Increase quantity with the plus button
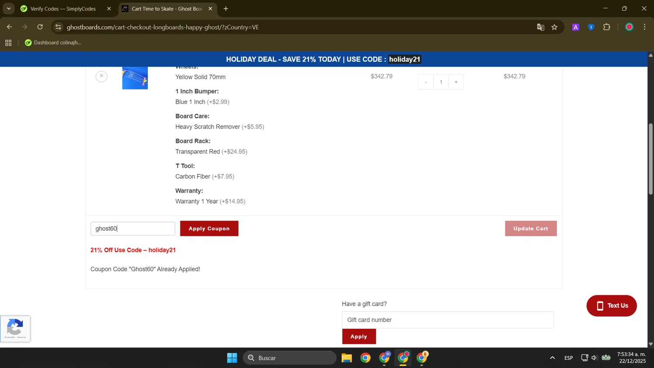Viewport: 654px width, 368px height. point(456,82)
